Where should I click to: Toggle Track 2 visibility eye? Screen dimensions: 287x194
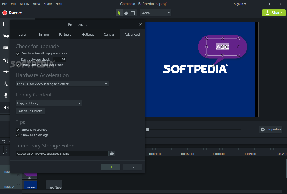[19, 184]
